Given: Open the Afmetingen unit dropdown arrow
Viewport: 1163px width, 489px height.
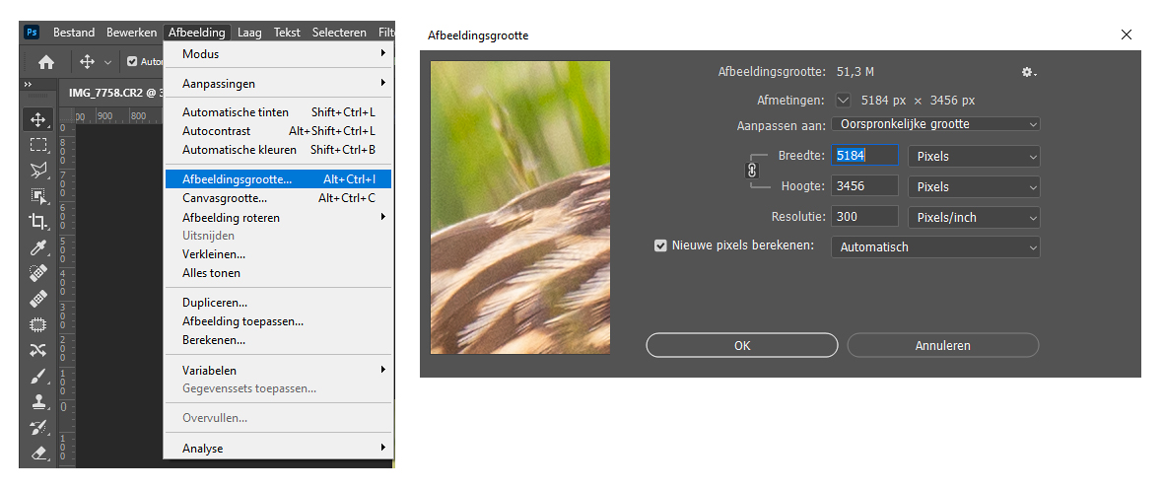Looking at the screenshot, I should point(843,101).
